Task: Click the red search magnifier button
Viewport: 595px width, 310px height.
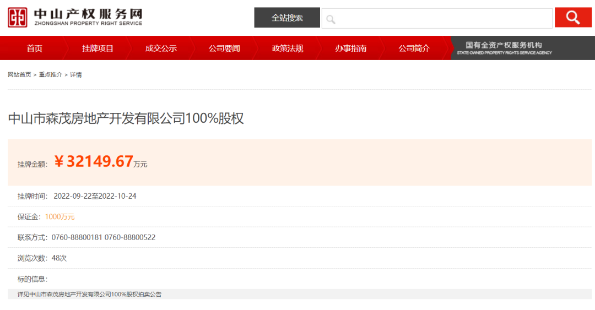Action: tap(573, 18)
